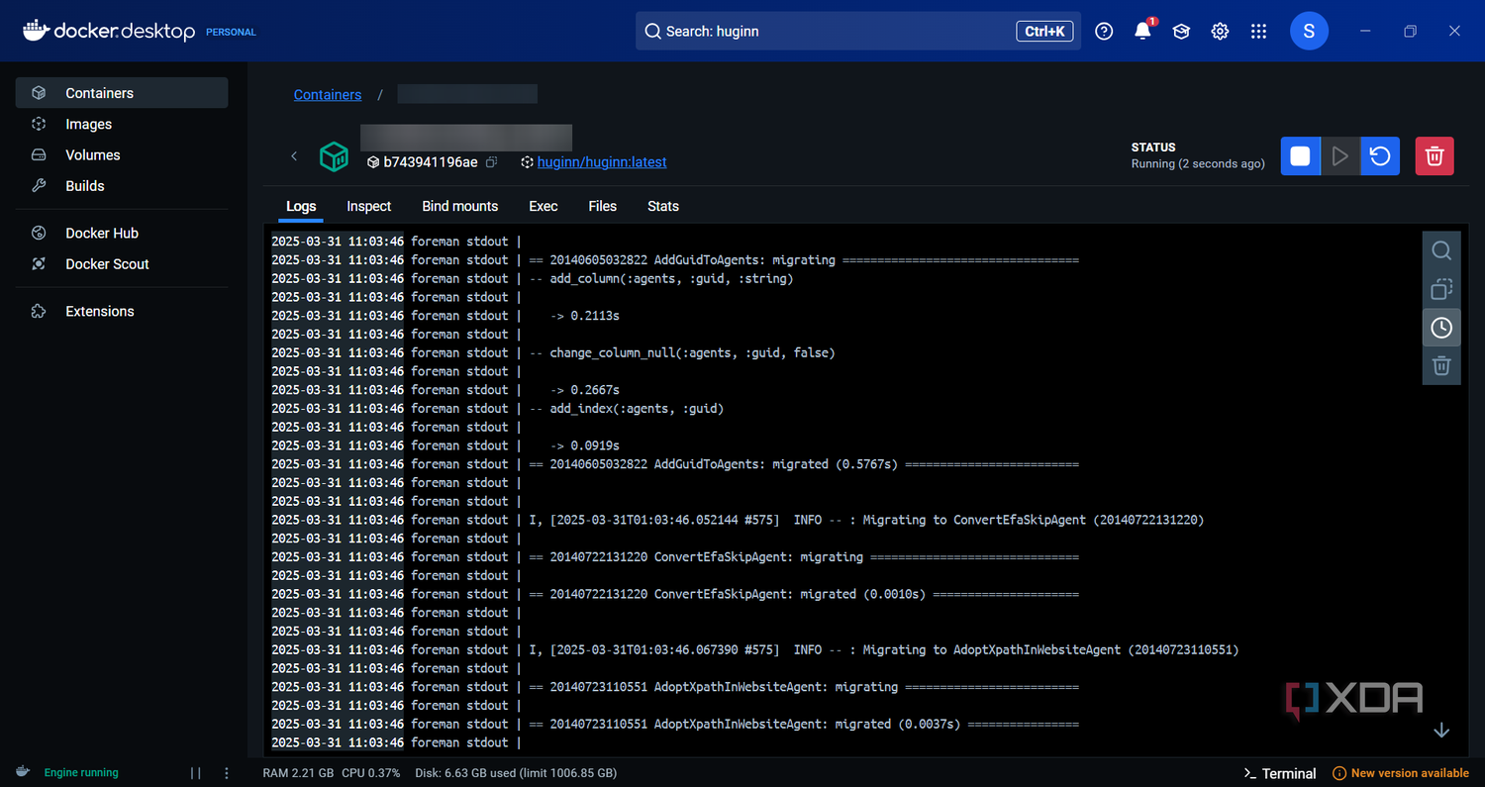
Task: Click the Docker Desktop whale logo
Action: pos(36,31)
